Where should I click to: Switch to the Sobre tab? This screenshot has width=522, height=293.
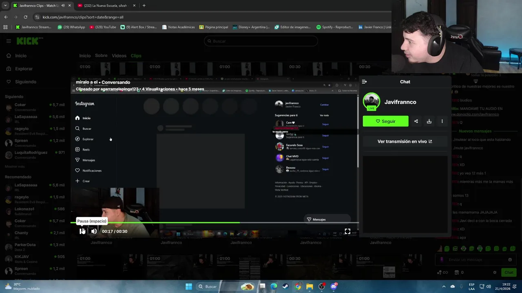click(101, 56)
